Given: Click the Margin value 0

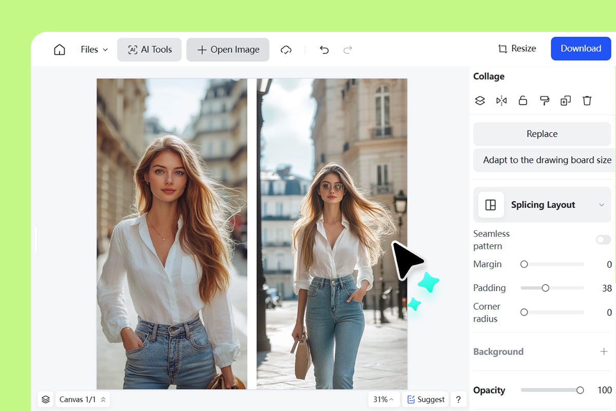Looking at the screenshot, I should pyautogui.click(x=609, y=265).
